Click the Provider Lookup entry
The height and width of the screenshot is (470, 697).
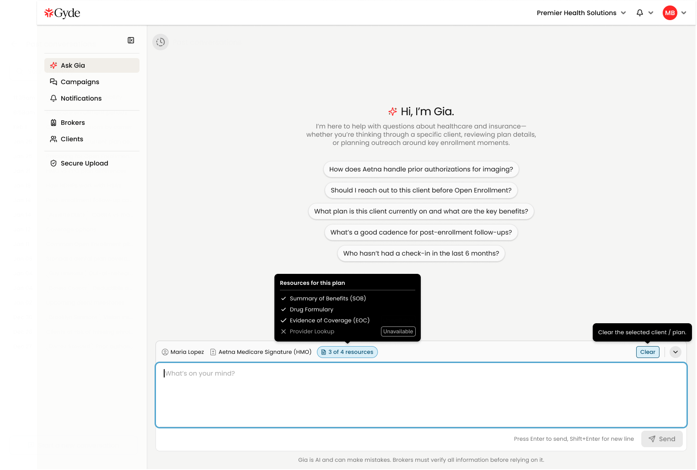coord(312,331)
